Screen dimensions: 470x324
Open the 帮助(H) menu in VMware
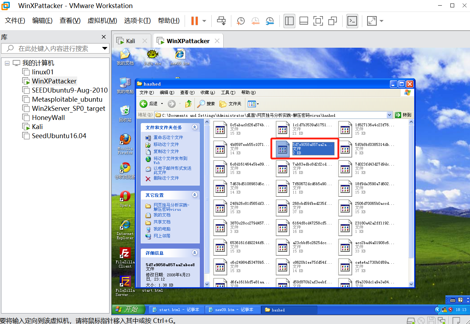click(168, 21)
